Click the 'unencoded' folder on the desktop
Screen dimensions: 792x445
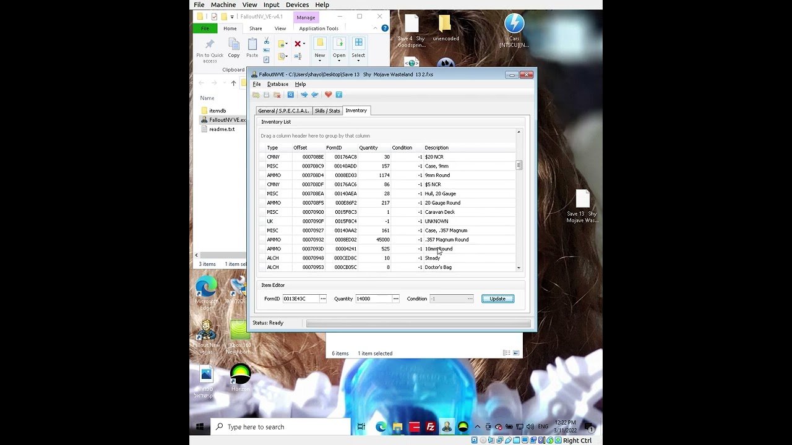point(445,28)
